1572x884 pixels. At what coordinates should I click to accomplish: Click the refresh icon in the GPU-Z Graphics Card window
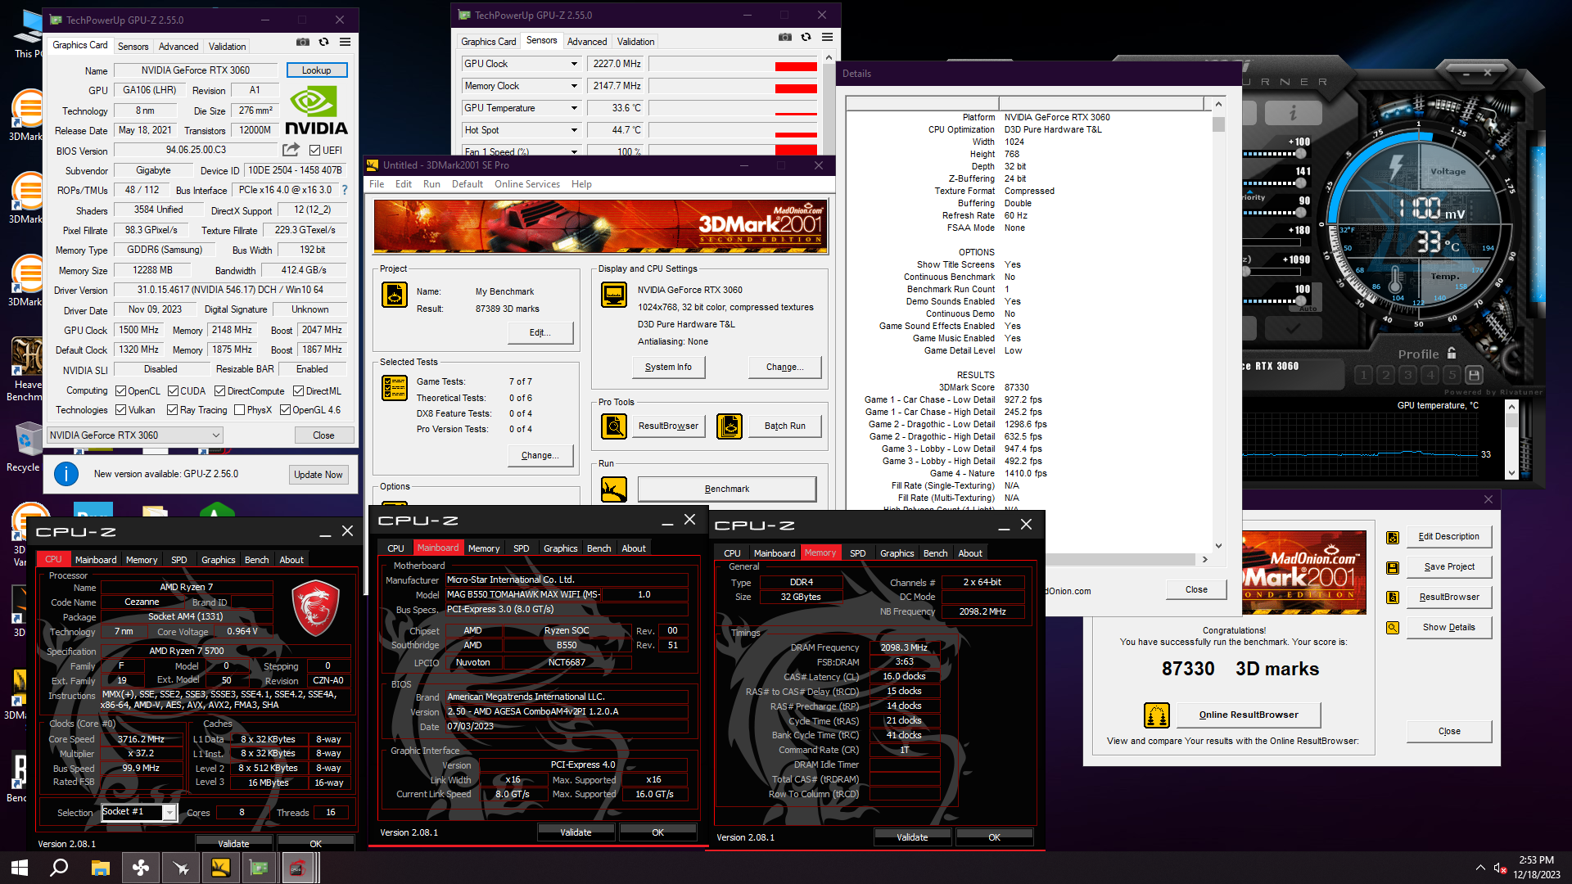click(x=324, y=42)
